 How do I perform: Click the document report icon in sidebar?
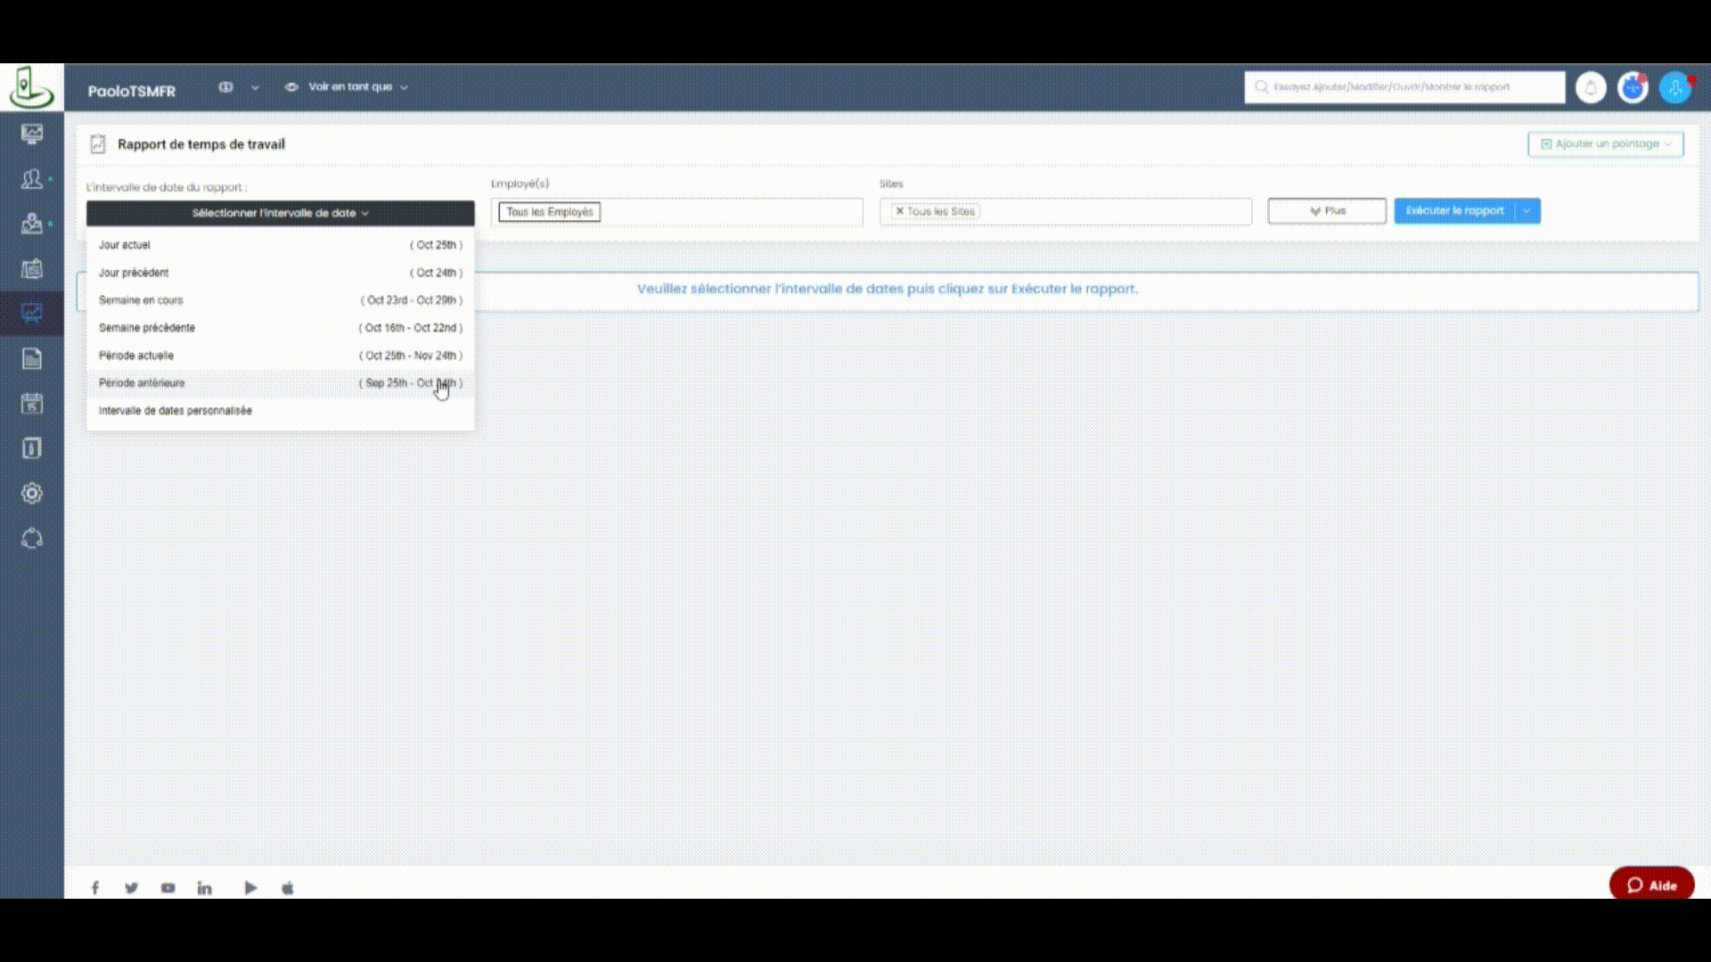coord(32,359)
